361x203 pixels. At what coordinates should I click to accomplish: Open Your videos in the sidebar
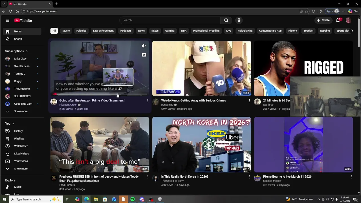click(x=23, y=161)
